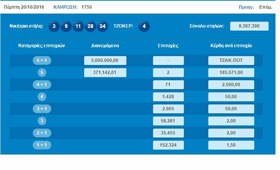280x170 pixels.
Task: Select the 3 + 1 category badge
Action: coord(42,109)
